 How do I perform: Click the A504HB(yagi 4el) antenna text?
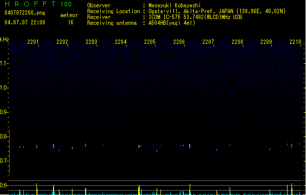coord(172,23)
